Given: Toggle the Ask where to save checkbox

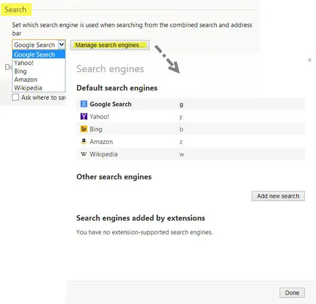Looking at the screenshot, I should (16, 97).
